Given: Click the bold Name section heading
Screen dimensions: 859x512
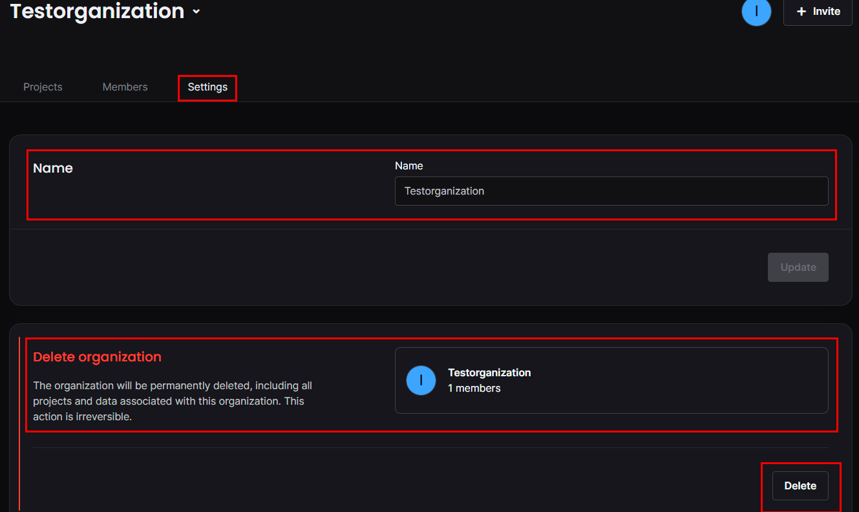Looking at the screenshot, I should pos(53,168).
